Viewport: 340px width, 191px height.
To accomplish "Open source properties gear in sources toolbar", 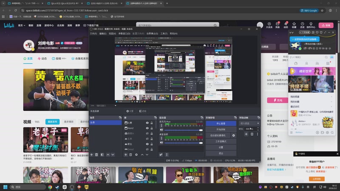I will click(x=136, y=154).
